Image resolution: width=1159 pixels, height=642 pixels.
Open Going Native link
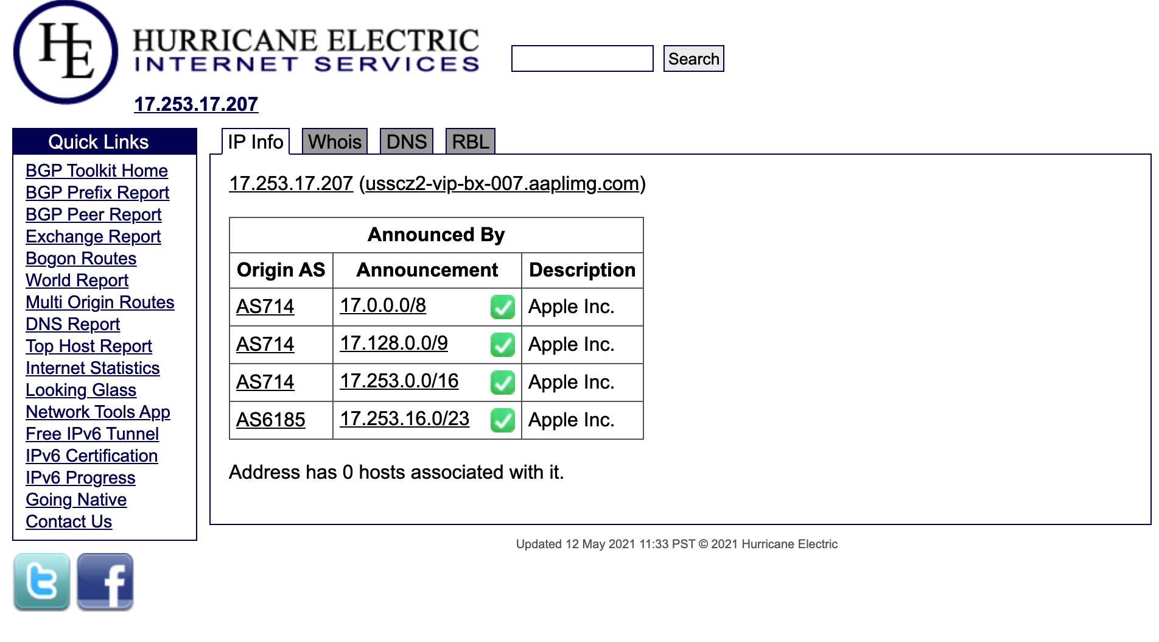[76, 499]
